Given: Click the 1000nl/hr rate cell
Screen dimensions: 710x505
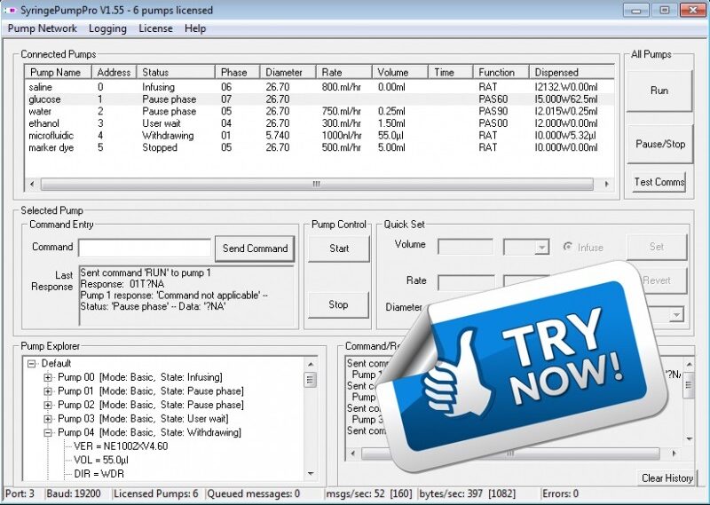Looking at the screenshot, I should (x=342, y=136).
